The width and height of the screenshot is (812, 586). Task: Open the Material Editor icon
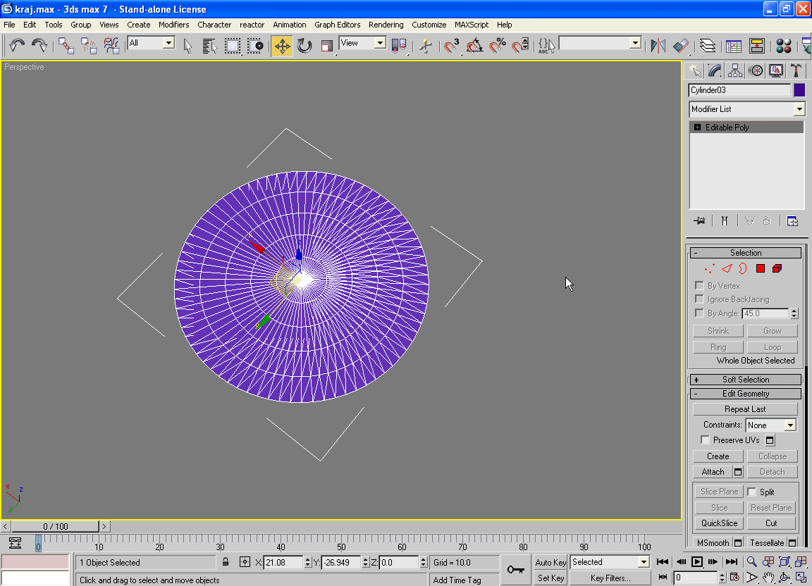[783, 46]
